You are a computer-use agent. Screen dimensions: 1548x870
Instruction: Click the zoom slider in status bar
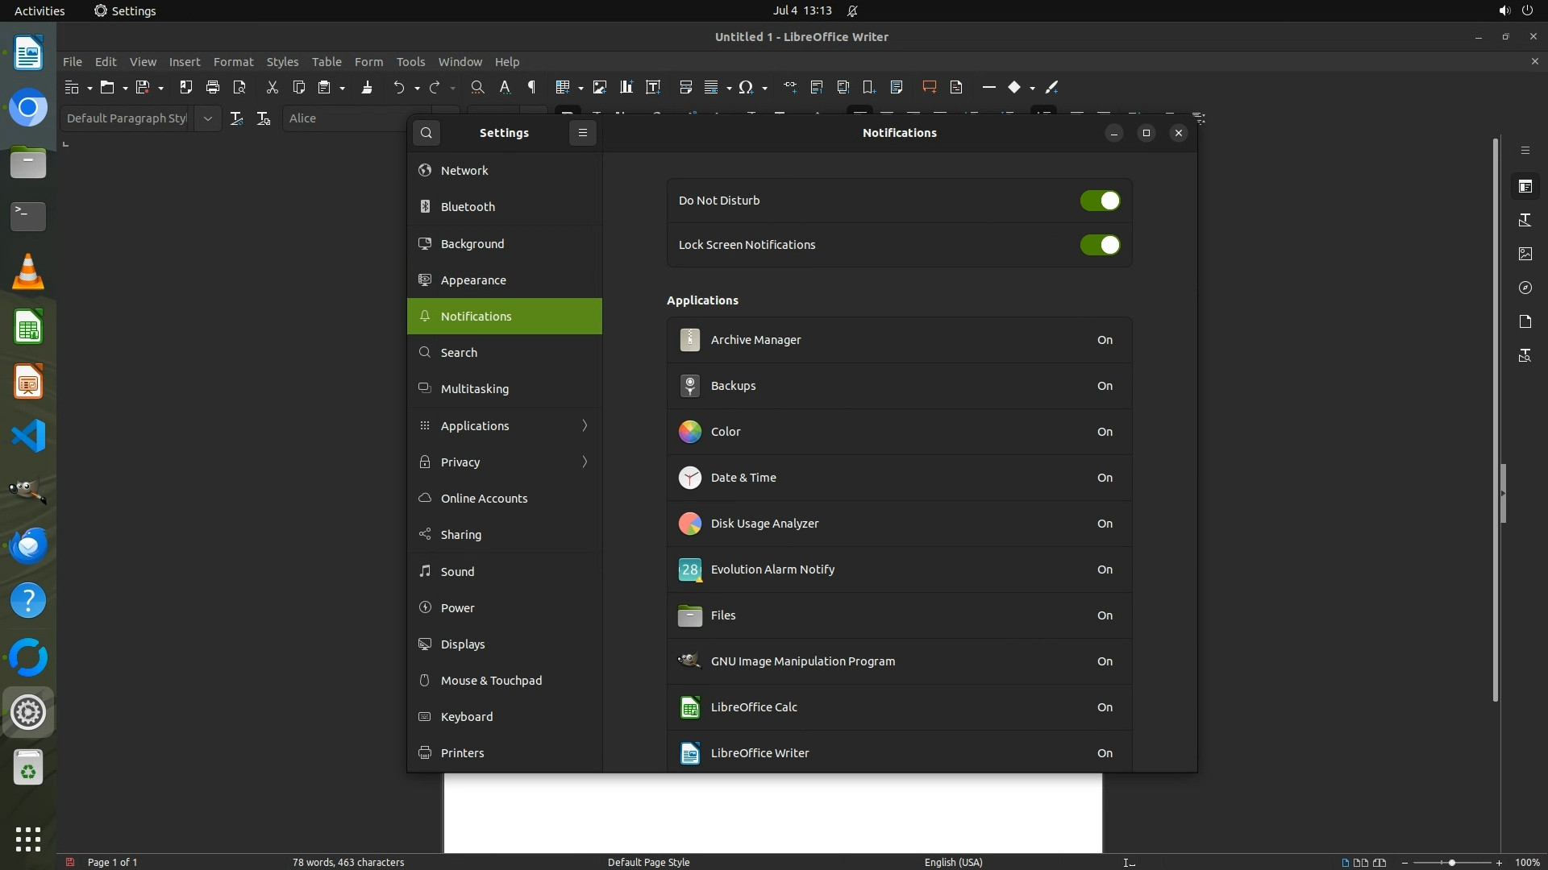[1451, 863]
